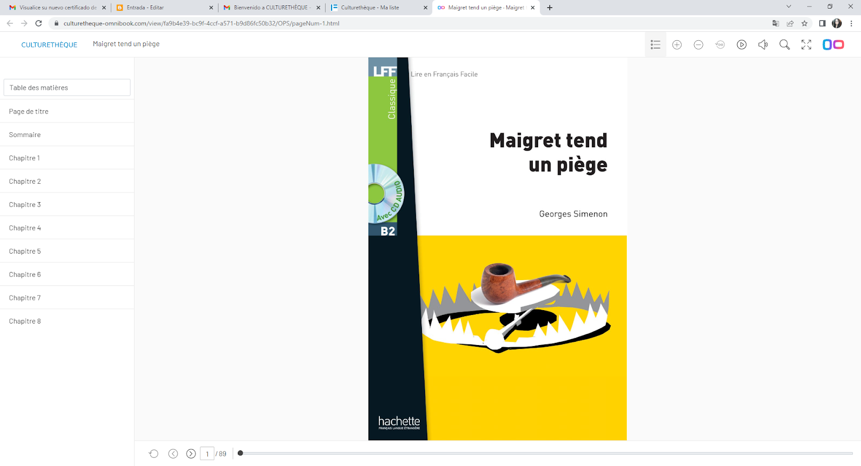Click the page progress slider handle
Image resolution: width=861 pixels, height=466 pixels.
coord(241,453)
